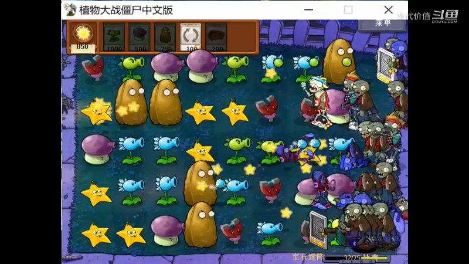Click the top-row Peashooter beside the Magnet-shroom
This screenshot has height=264, width=469.
point(131,68)
